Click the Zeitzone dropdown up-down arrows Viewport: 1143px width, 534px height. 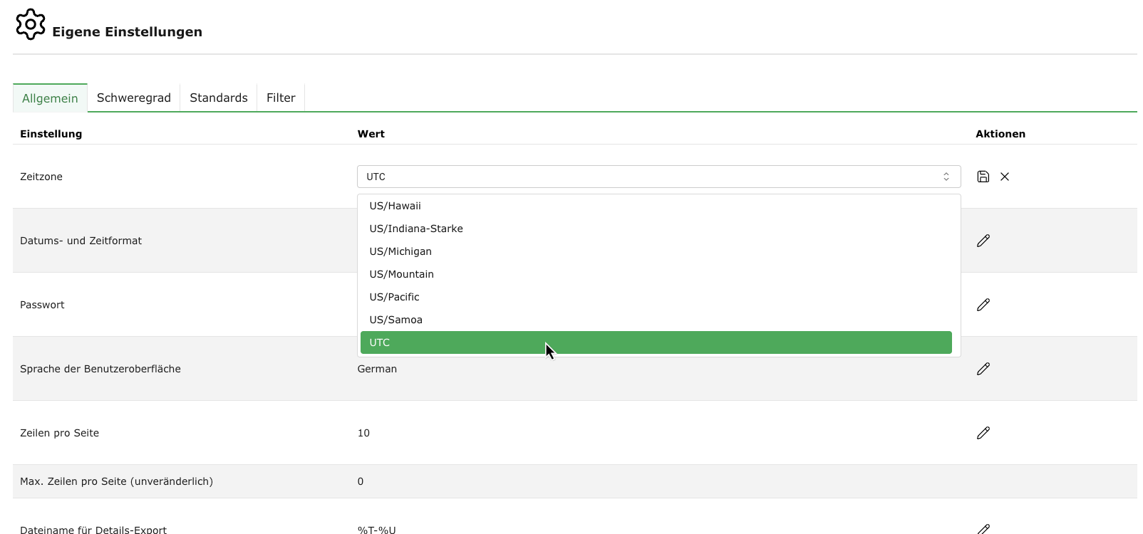point(946,177)
